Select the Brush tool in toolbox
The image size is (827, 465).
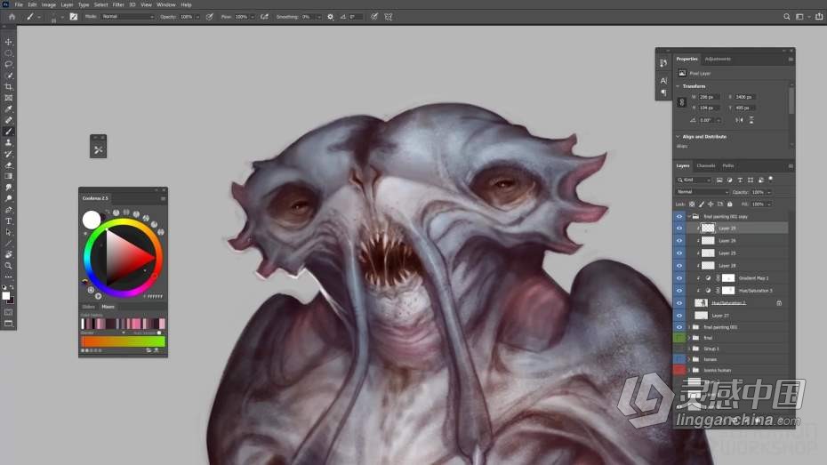(8, 132)
